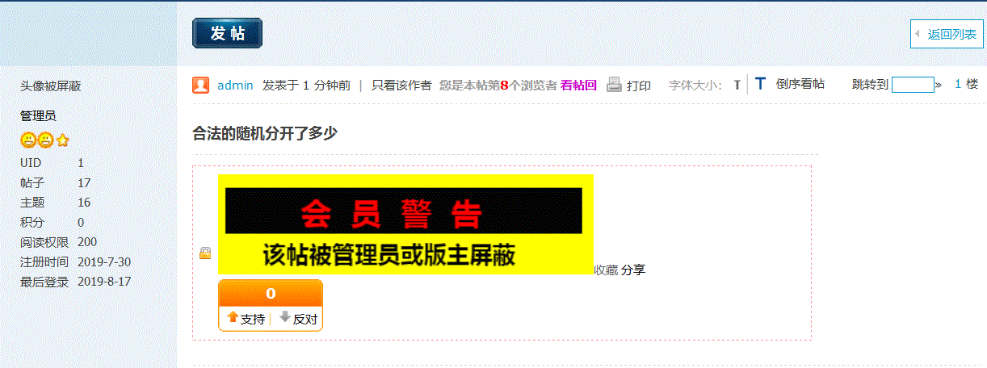Click the orange user avatar icon beside admin
The width and height of the screenshot is (987, 368).
pos(201,85)
